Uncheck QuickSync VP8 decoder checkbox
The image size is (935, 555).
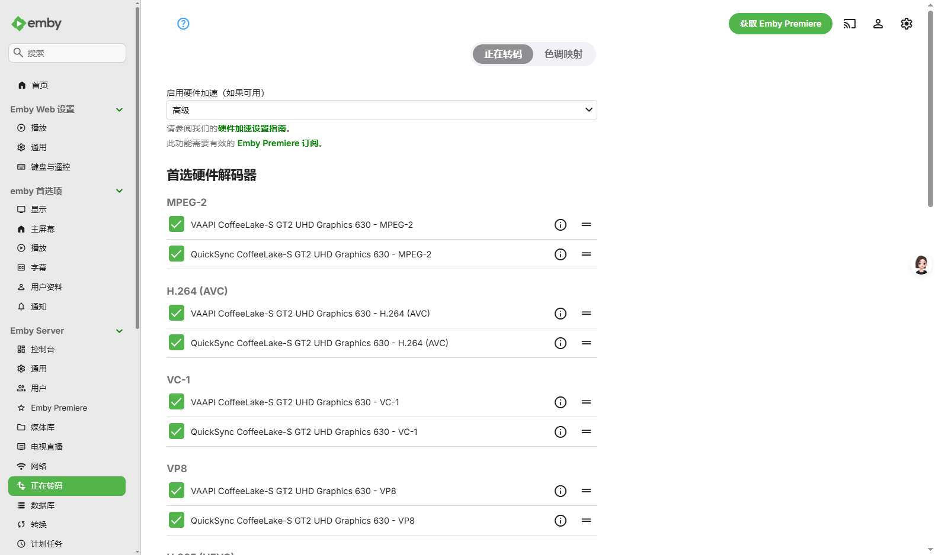177,520
